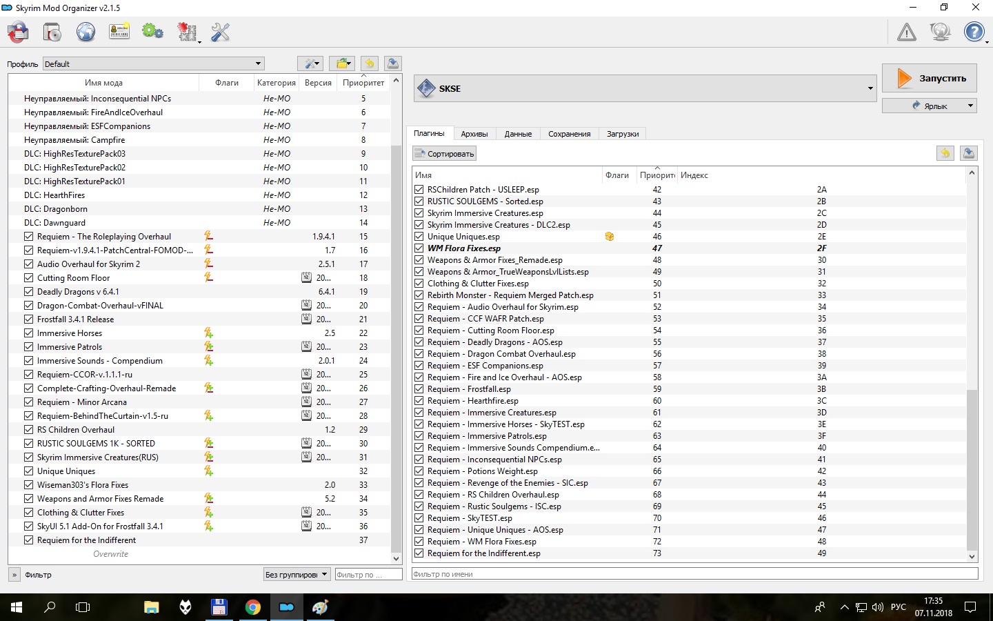Switch to the Данные tab
This screenshot has width=993, height=621.
518,134
